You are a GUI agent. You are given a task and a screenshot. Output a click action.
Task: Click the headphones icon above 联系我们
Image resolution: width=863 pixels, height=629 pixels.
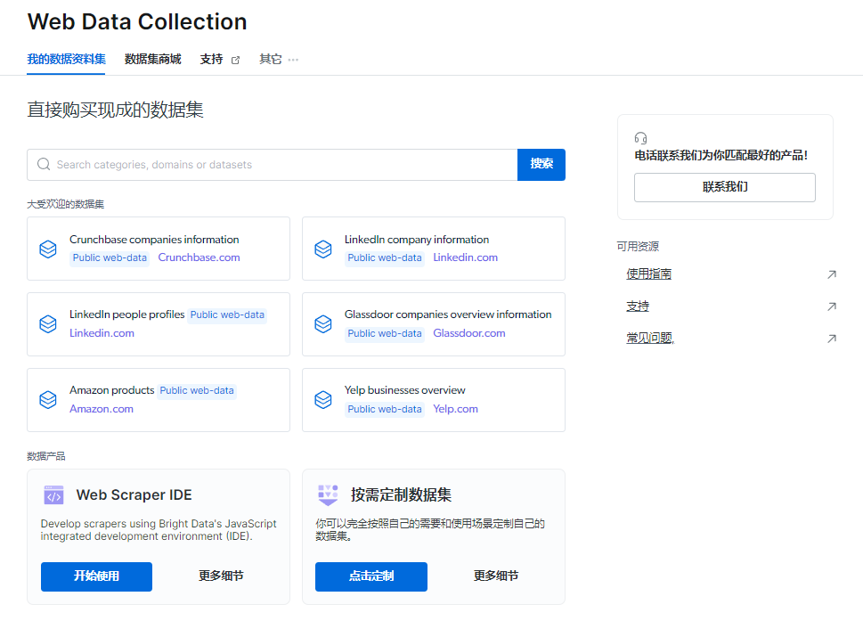[x=642, y=136]
